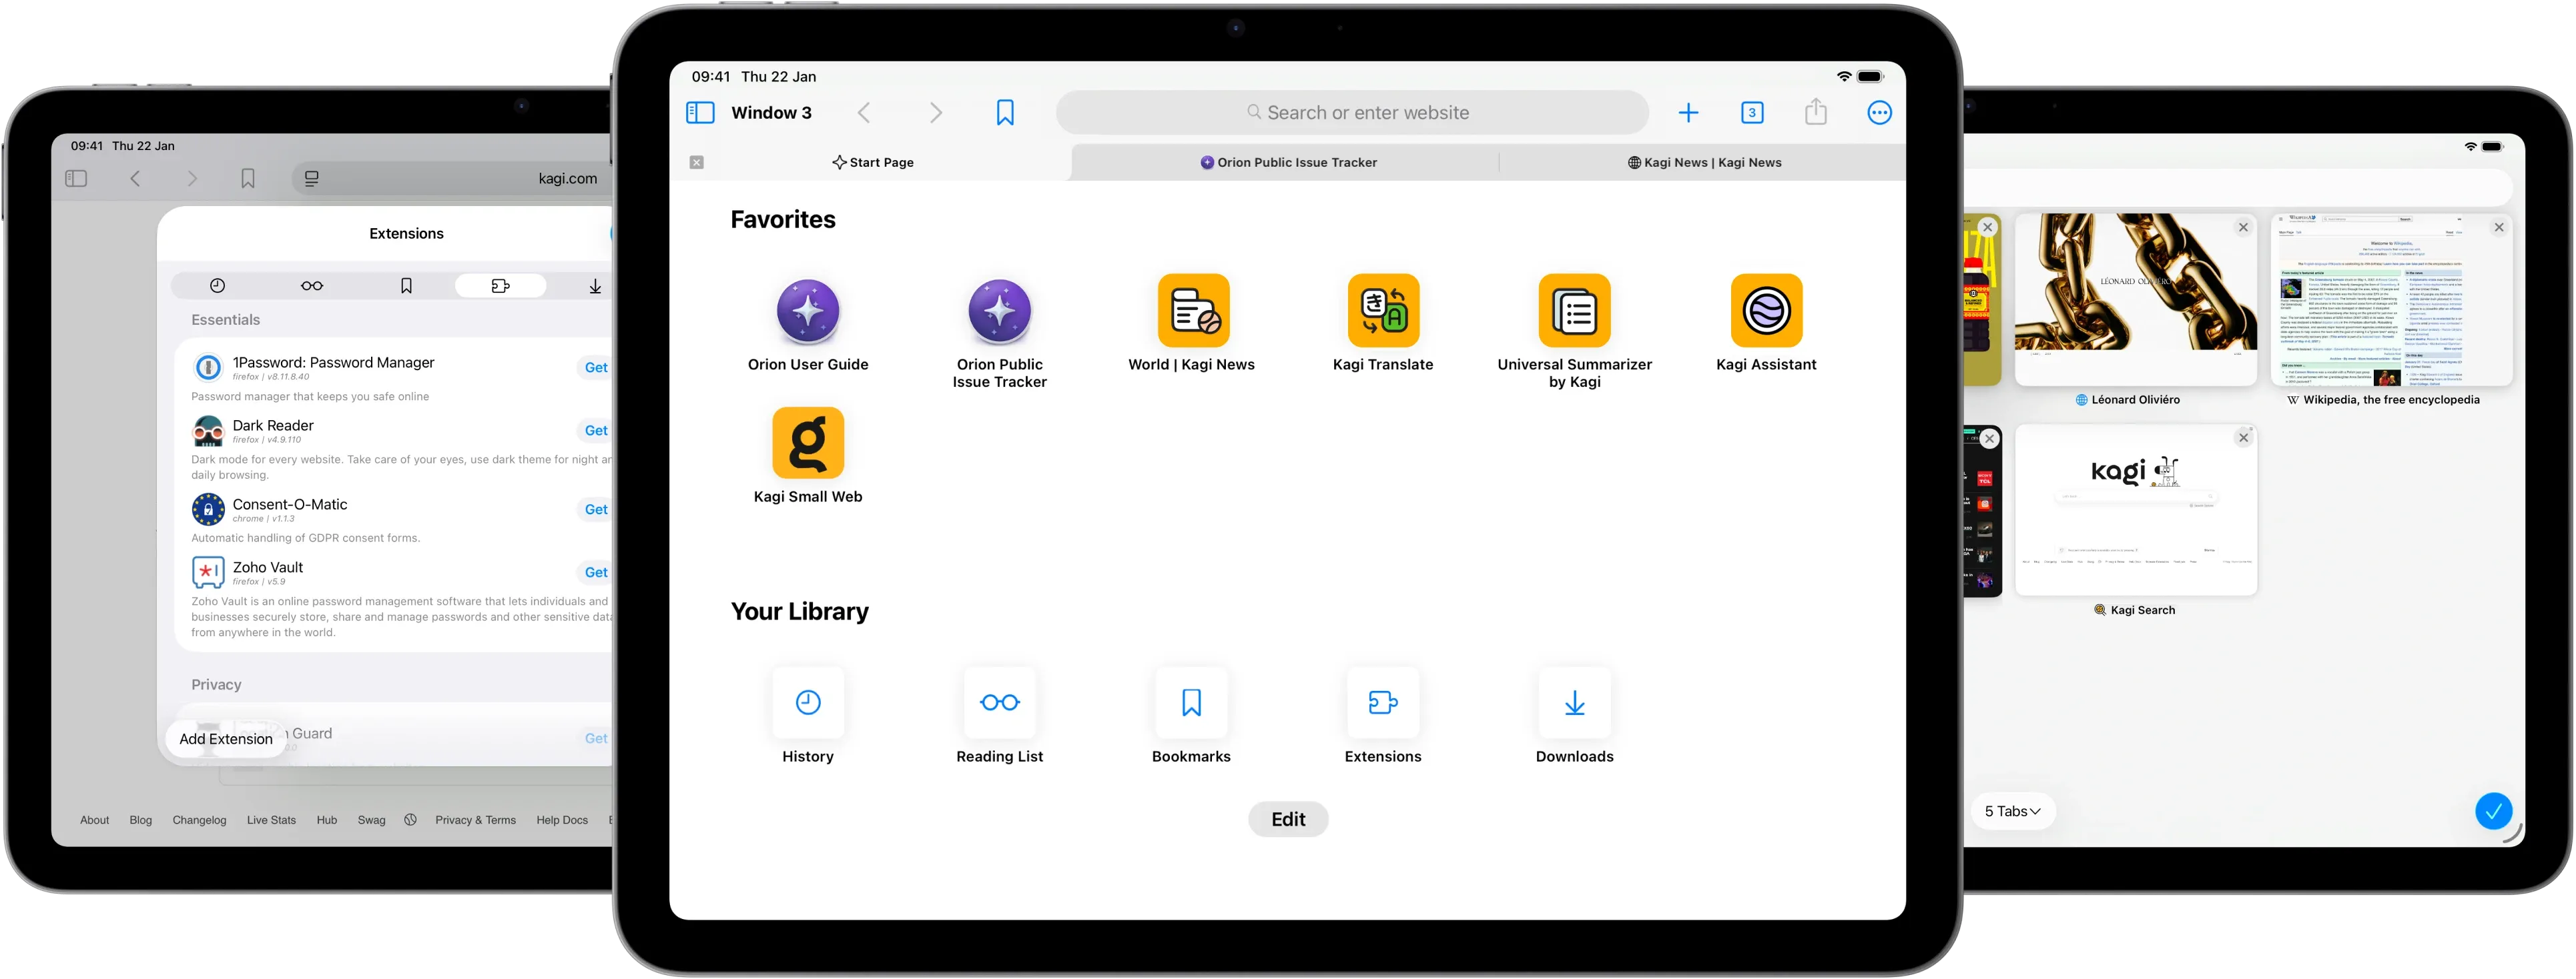Open History in Your Library
The height and width of the screenshot is (979, 2576).
[x=807, y=702]
